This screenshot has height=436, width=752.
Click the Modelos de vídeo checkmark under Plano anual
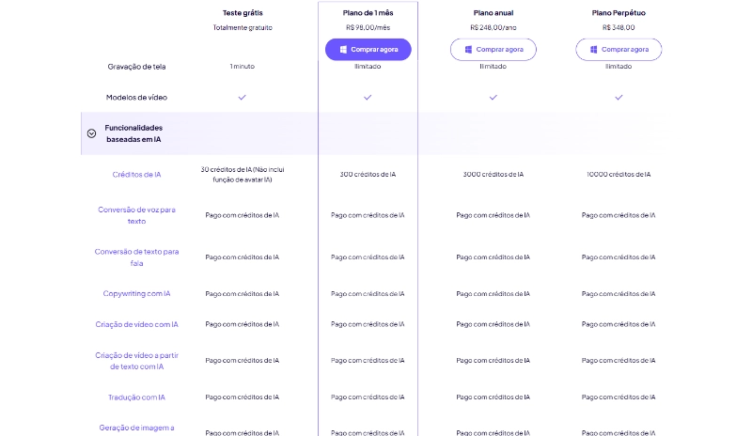point(493,97)
